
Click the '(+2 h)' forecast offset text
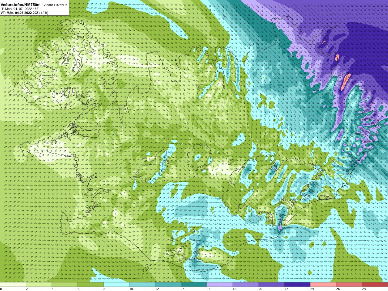click(44, 13)
